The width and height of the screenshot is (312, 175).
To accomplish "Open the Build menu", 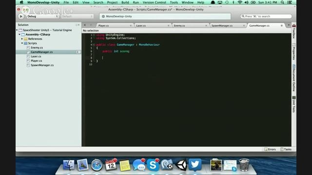I will [125, 2].
